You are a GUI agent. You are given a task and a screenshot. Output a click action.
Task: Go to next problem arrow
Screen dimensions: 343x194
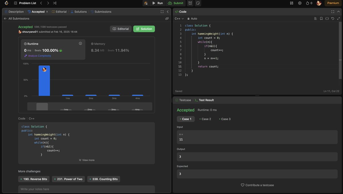(x=48, y=3)
